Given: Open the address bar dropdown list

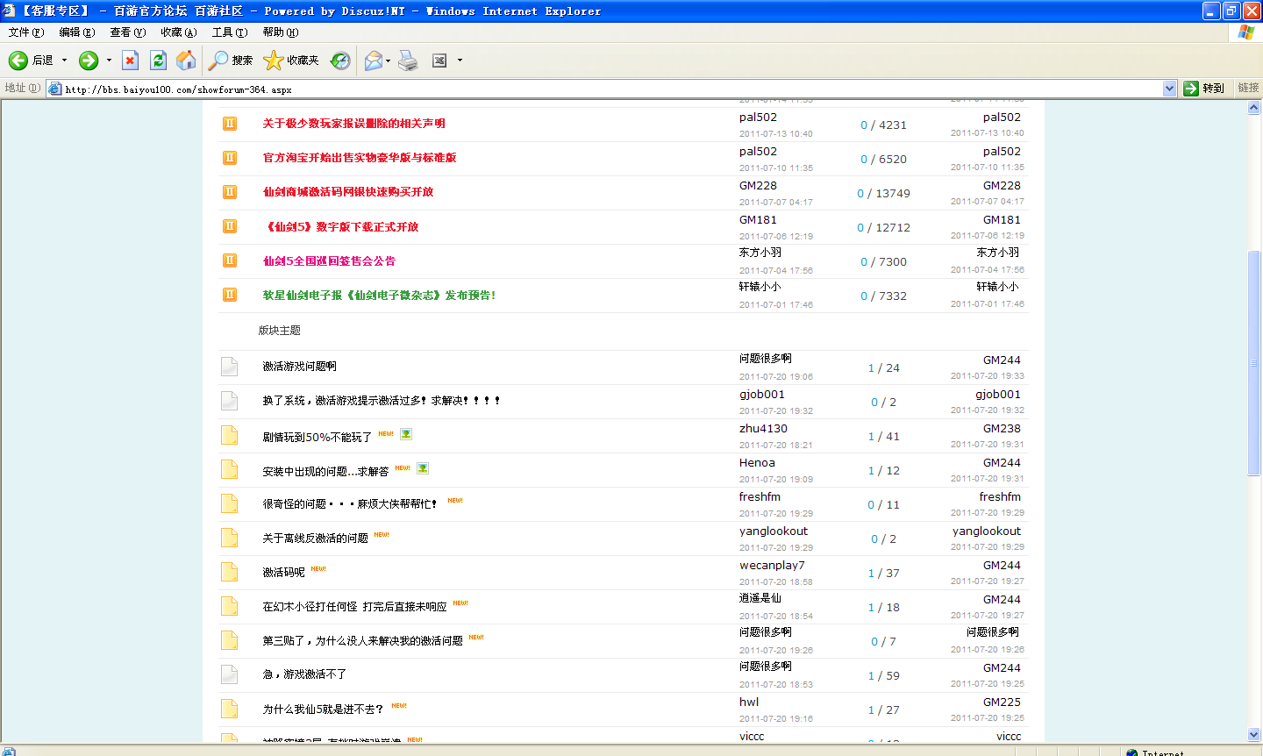Looking at the screenshot, I should [x=1169, y=88].
